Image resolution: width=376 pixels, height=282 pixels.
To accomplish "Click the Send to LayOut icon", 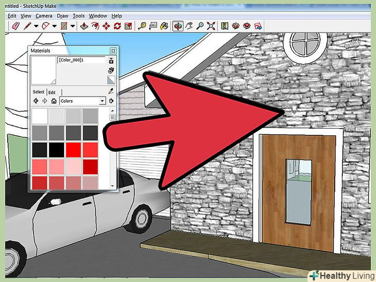I will [258, 26].
